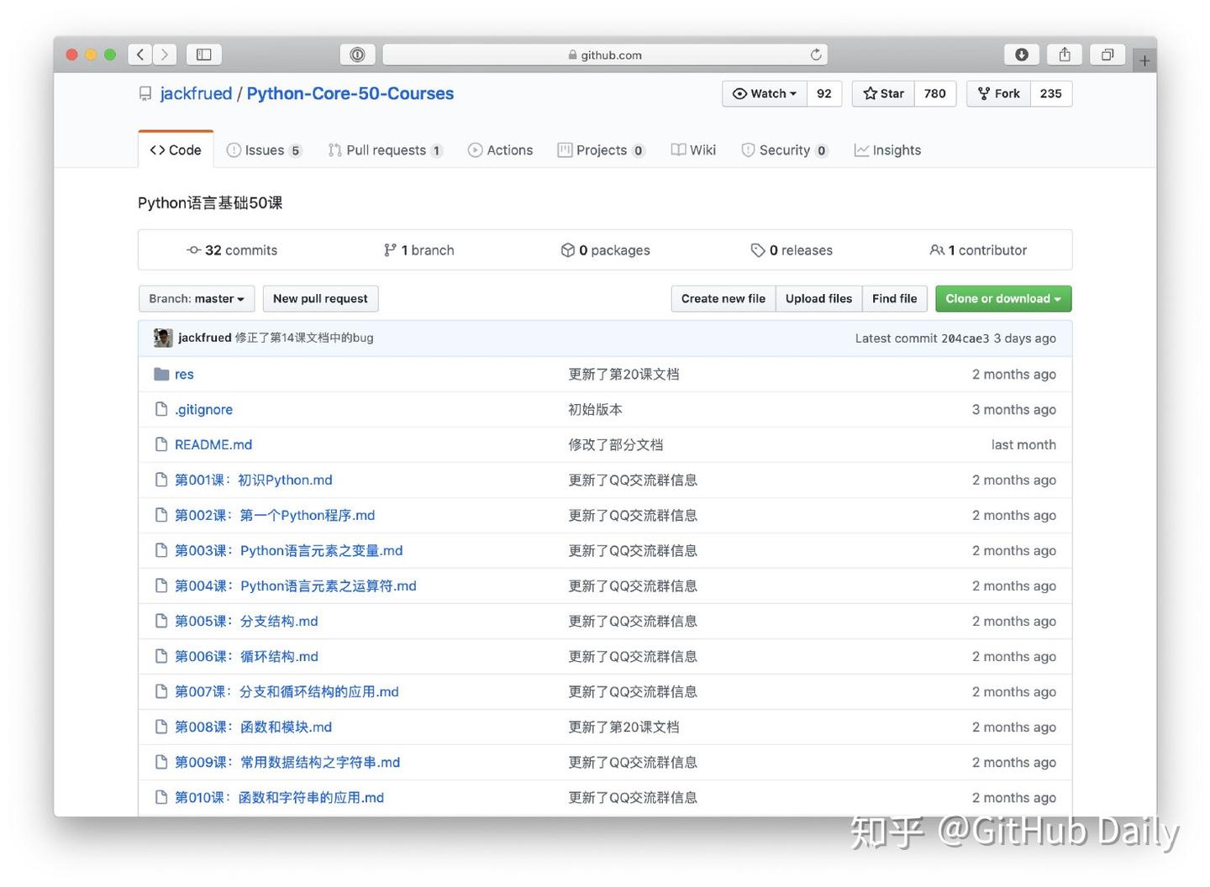This screenshot has width=1210, height=887.
Task: Open the README.md file link
Action: pyautogui.click(x=213, y=444)
